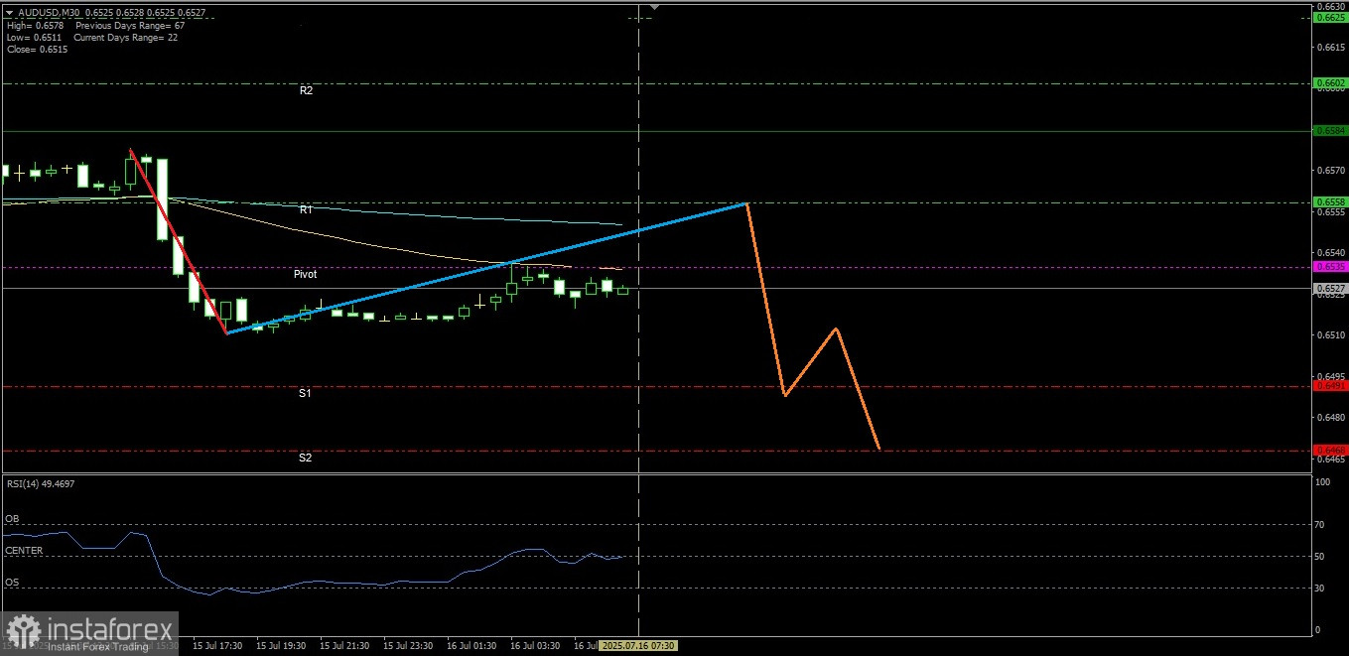Click the OS label in RSI panel

(12, 583)
